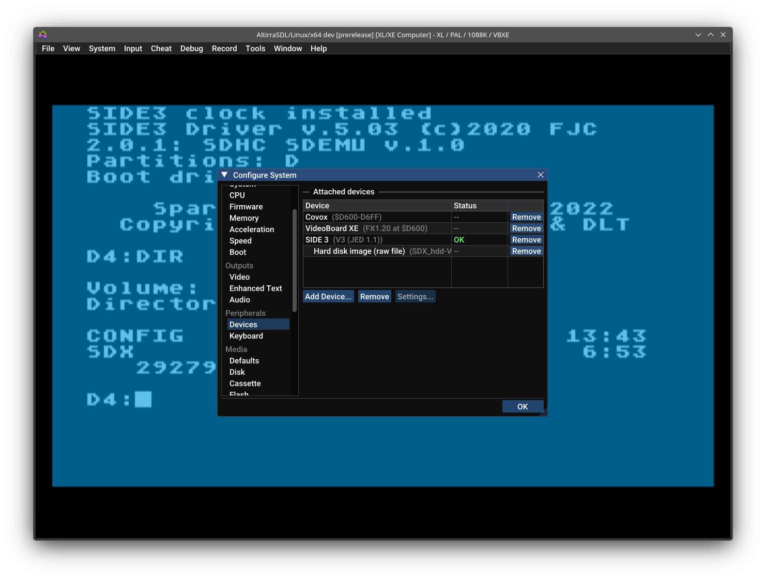The width and height of the screenshot is (766, 580).
Task: Open the Record menu
Action: click(224, 49)
